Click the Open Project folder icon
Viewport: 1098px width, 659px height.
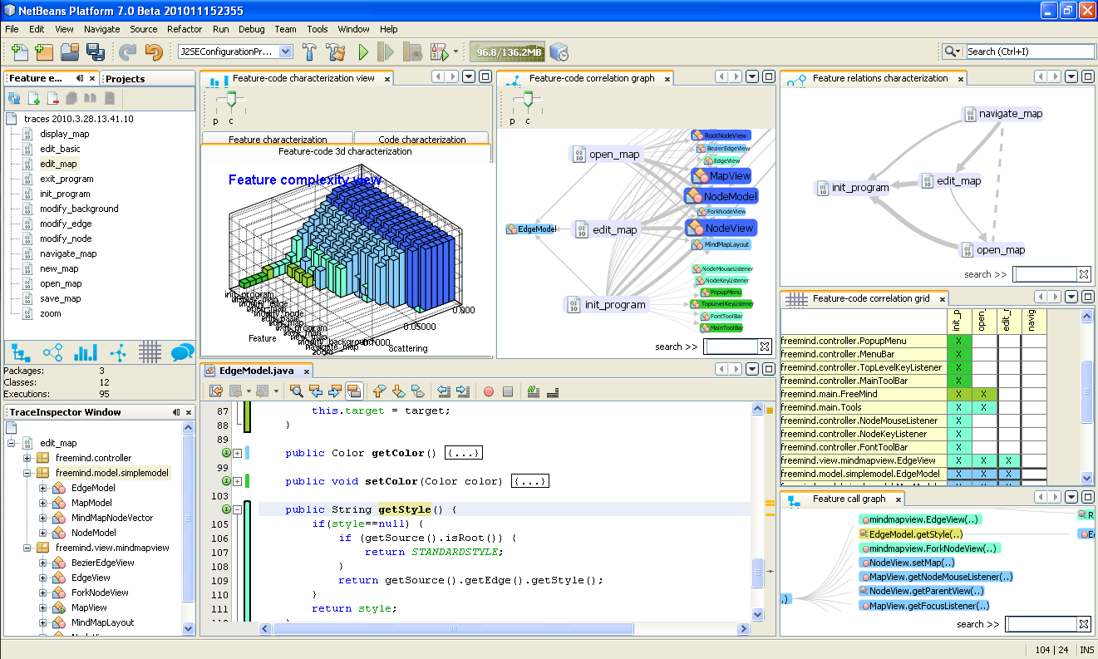click(x=70, y=52)
